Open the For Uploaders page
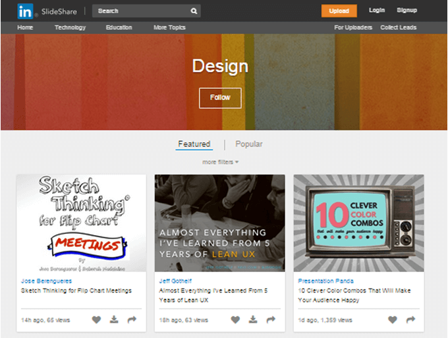448x338 pixels. [353, 28]
